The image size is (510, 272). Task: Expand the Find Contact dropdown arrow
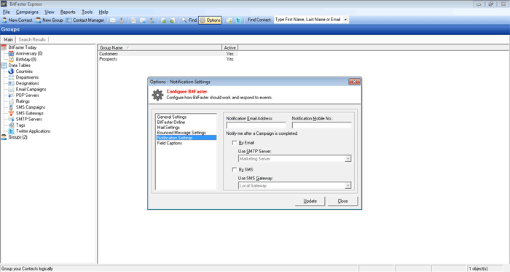pos(345,20)
